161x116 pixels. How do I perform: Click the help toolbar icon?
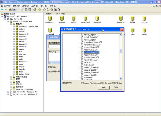35,10
